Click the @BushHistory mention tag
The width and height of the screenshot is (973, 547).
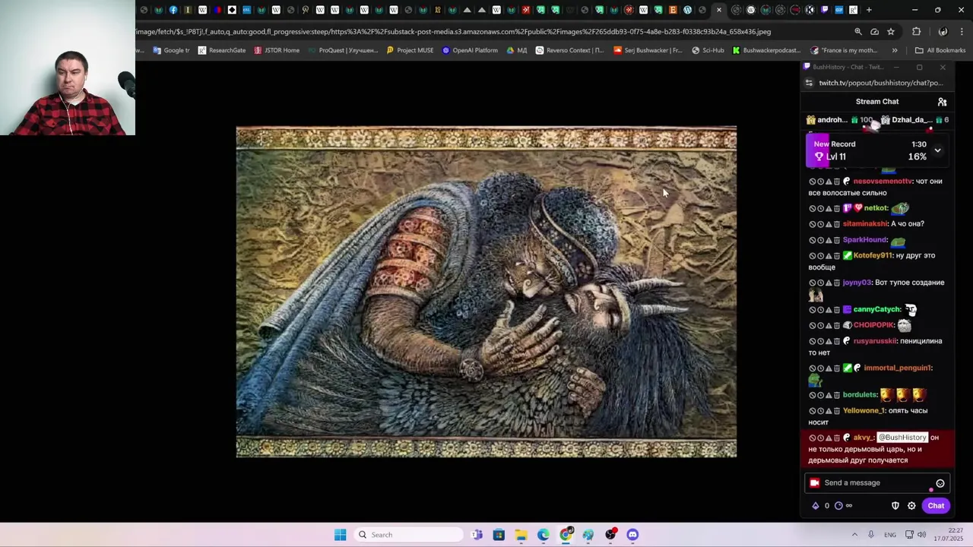[902, 438]
